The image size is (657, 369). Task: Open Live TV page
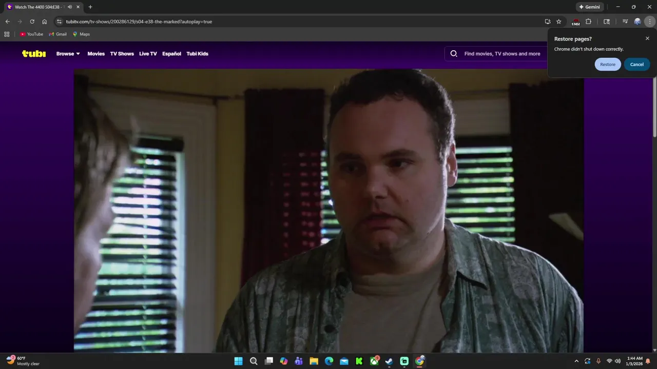point(148,54)
